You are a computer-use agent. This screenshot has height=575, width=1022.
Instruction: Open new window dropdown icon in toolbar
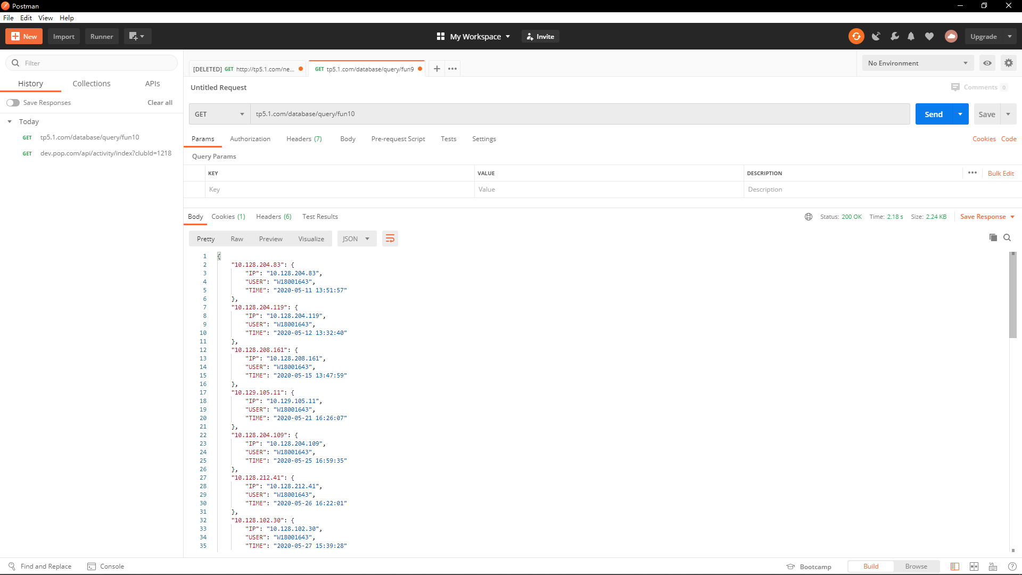[137, 36]
